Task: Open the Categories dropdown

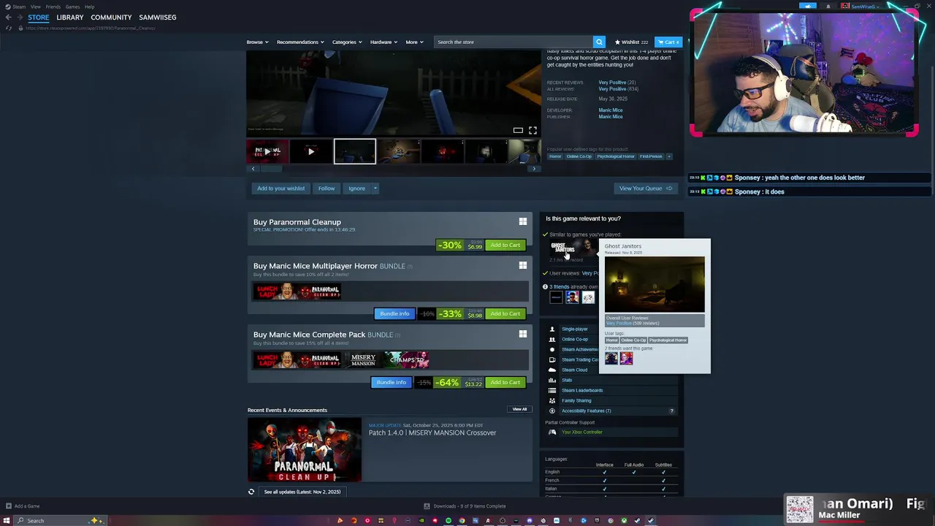Action: coord(347,42)
